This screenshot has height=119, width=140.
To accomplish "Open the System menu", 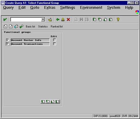I will click(113, 8).
